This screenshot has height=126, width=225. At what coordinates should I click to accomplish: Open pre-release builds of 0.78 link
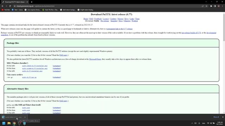(x=191, y=33)
